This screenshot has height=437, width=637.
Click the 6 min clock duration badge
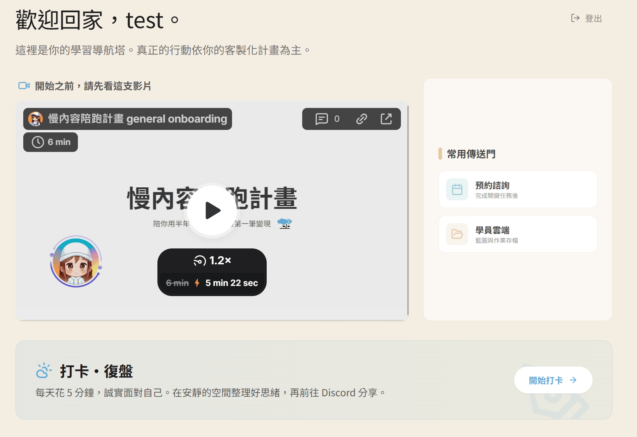click(x=51, y=142)
